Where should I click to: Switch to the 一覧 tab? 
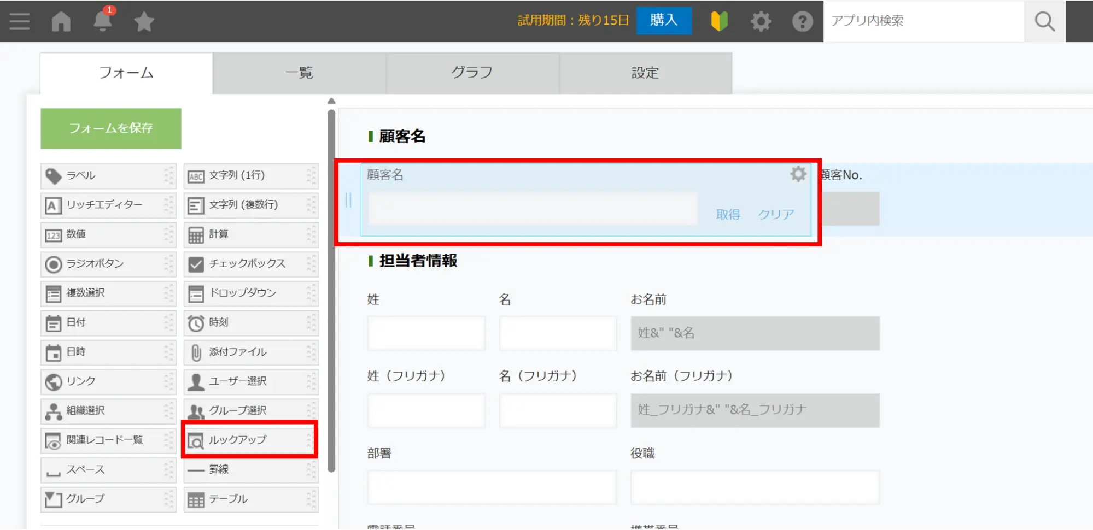[299, 73]
